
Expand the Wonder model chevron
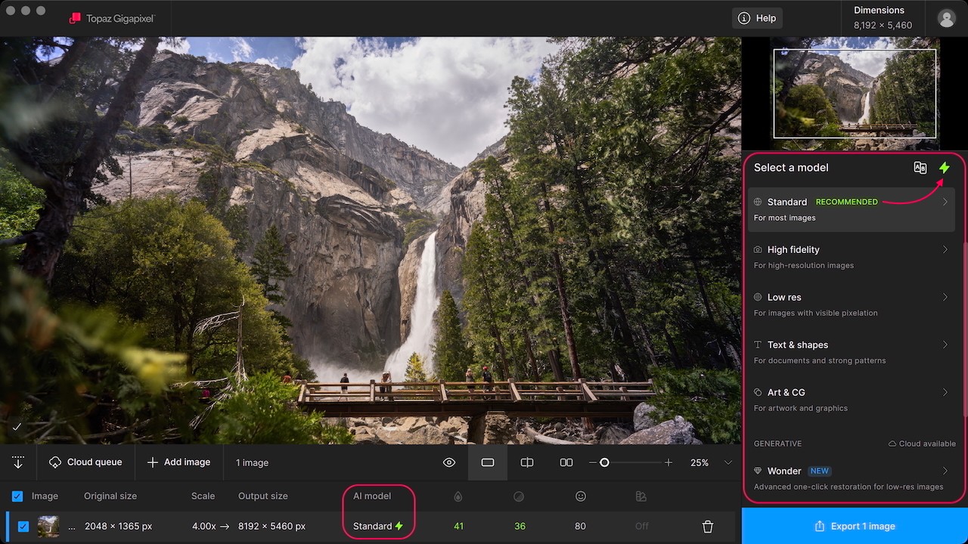pos(945,471)
